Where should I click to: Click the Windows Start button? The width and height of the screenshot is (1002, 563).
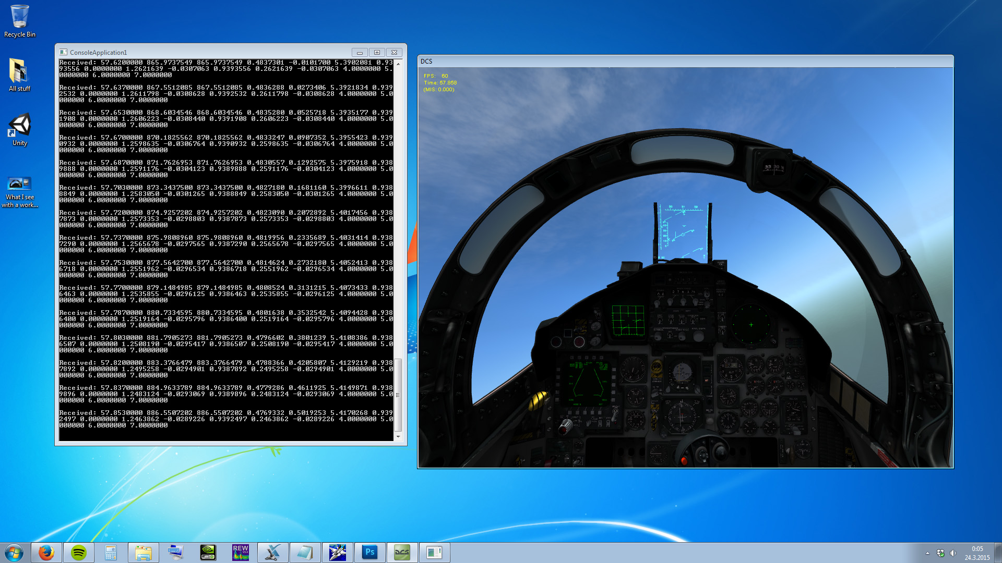[x=14, y=553]
